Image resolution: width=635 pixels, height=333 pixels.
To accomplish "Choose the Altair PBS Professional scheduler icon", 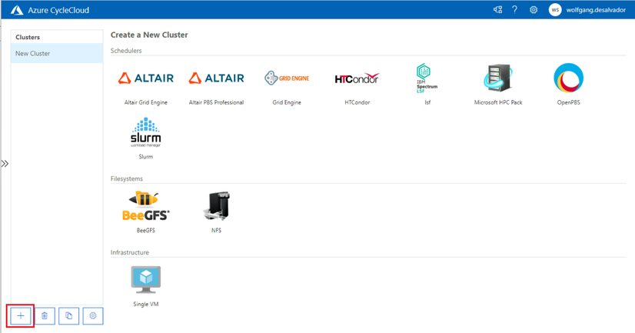I will (216, 78).
